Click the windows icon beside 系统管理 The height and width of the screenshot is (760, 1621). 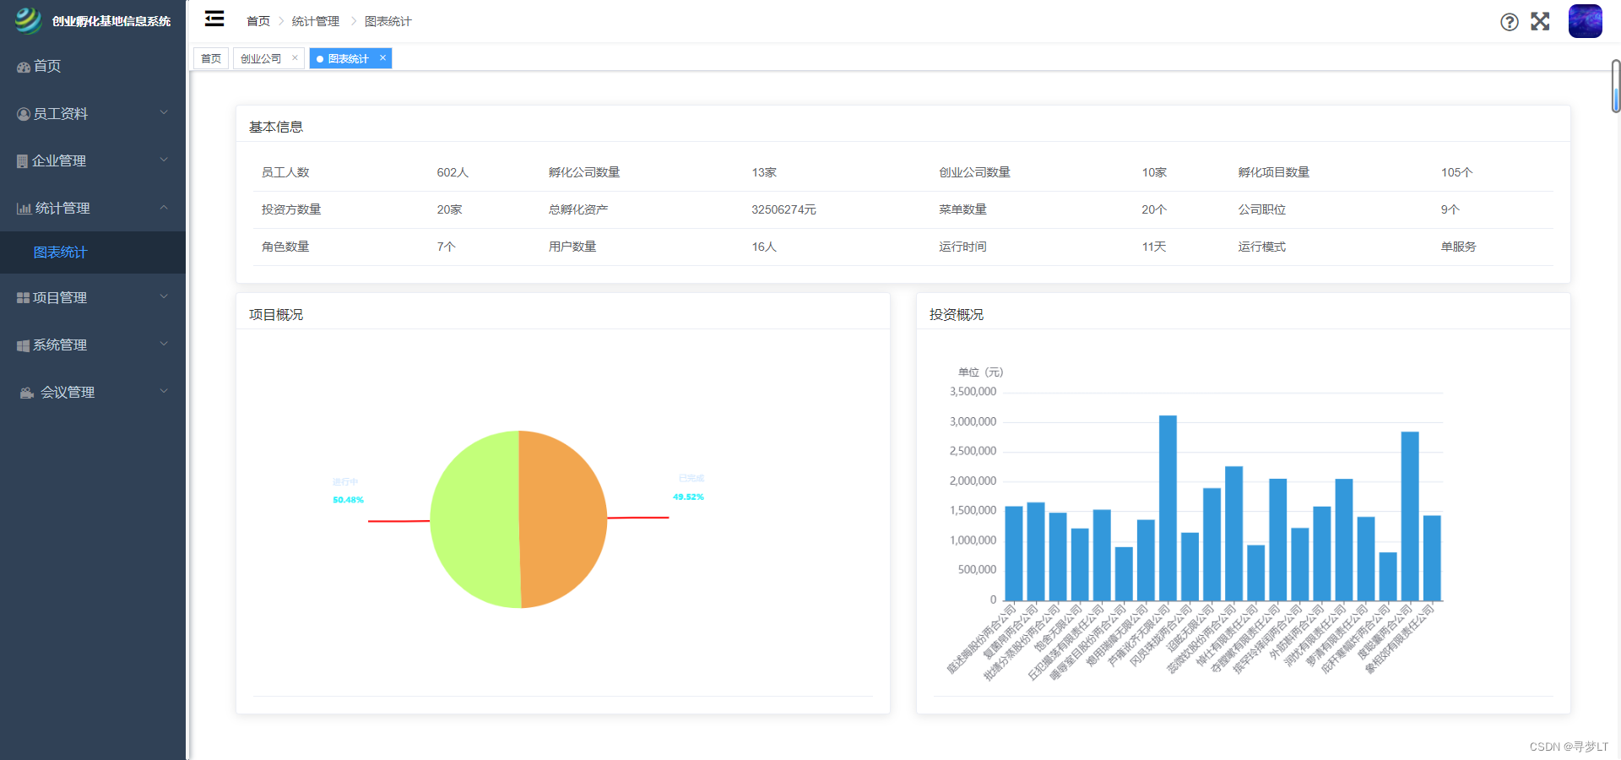24,345
